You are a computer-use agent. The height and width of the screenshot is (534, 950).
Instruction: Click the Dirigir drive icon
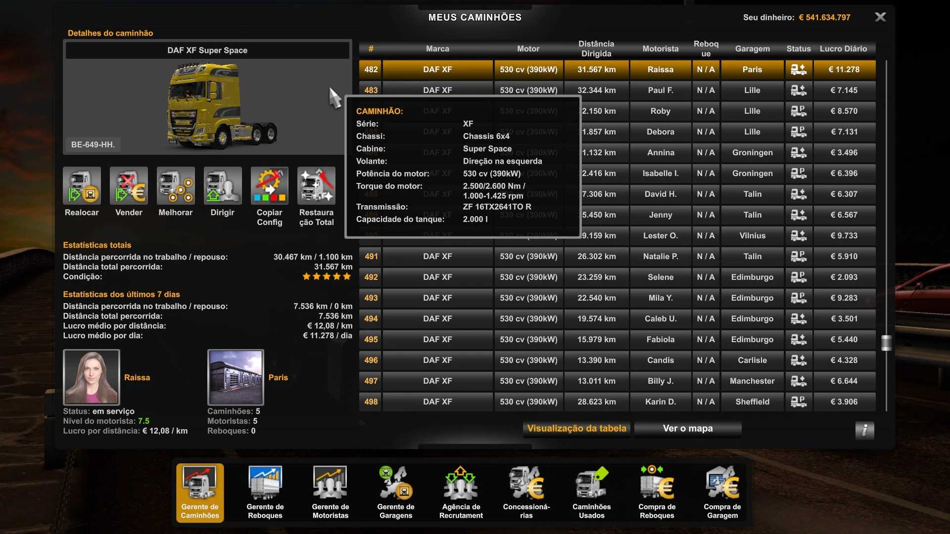tap(223, 185)
